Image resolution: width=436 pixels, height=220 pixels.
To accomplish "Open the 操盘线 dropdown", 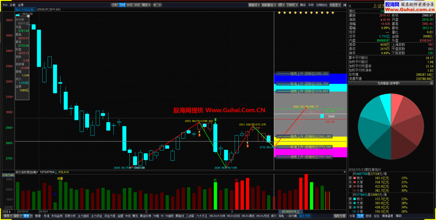I will 254,5.
